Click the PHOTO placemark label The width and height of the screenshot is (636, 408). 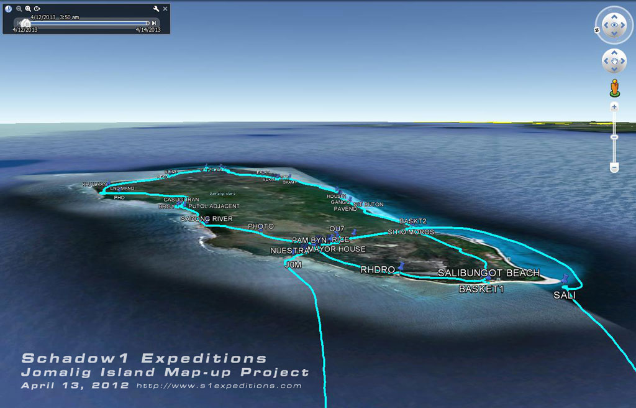click(261, 226)
